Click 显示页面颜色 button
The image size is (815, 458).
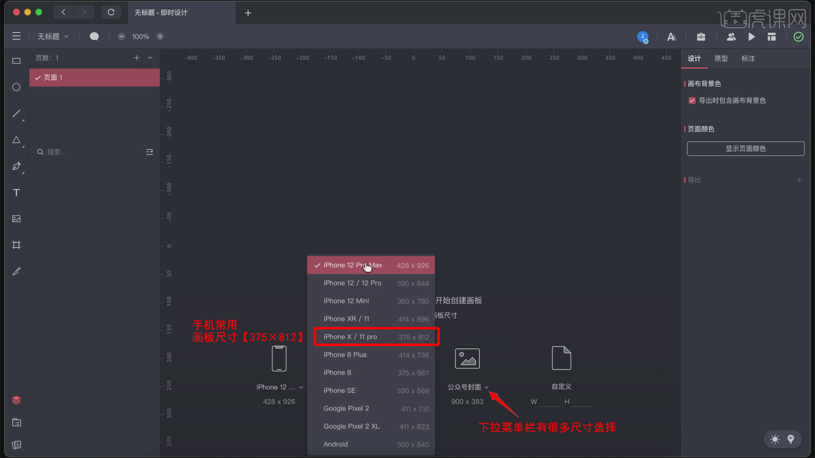pos(745,148)
